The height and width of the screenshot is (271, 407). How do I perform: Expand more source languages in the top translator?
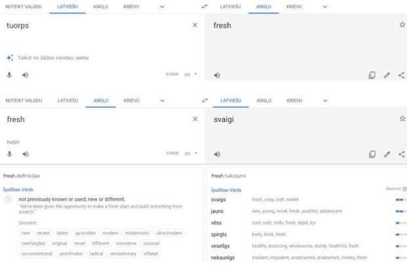163,7
